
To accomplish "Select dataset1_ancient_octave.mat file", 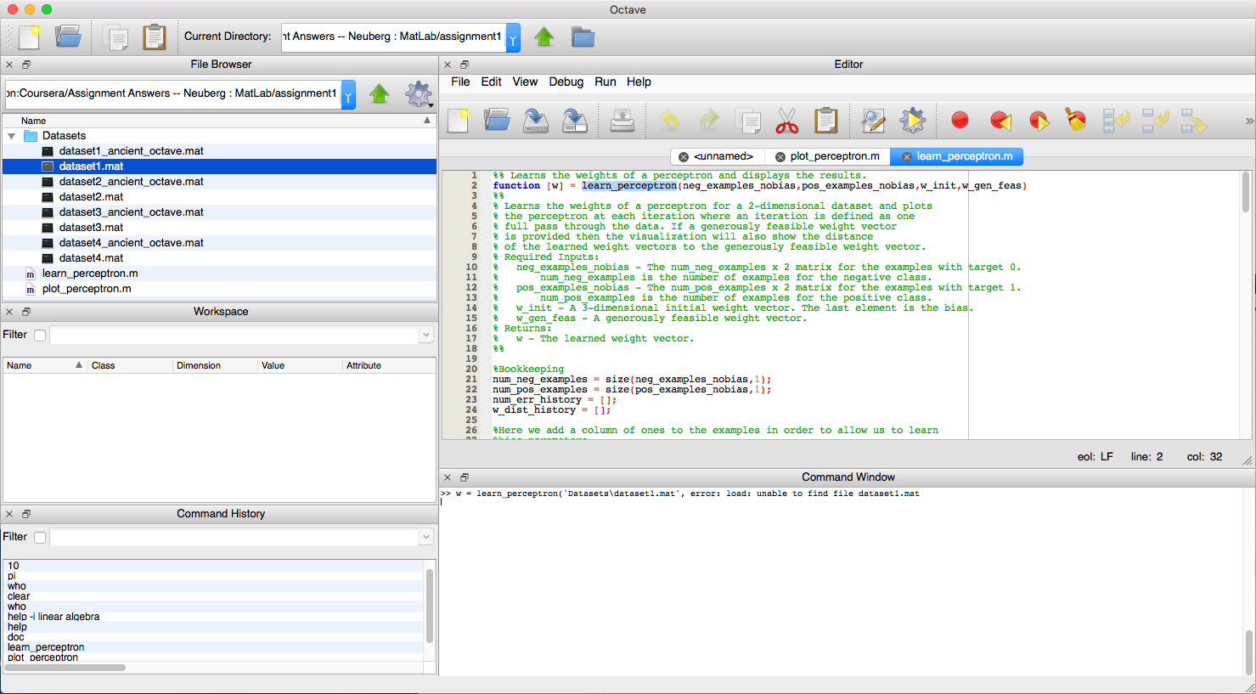I will point(132,151).
